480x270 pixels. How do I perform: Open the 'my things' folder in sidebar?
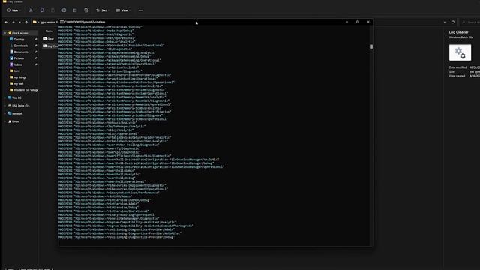pyautogui.click(x=20, y=77)
